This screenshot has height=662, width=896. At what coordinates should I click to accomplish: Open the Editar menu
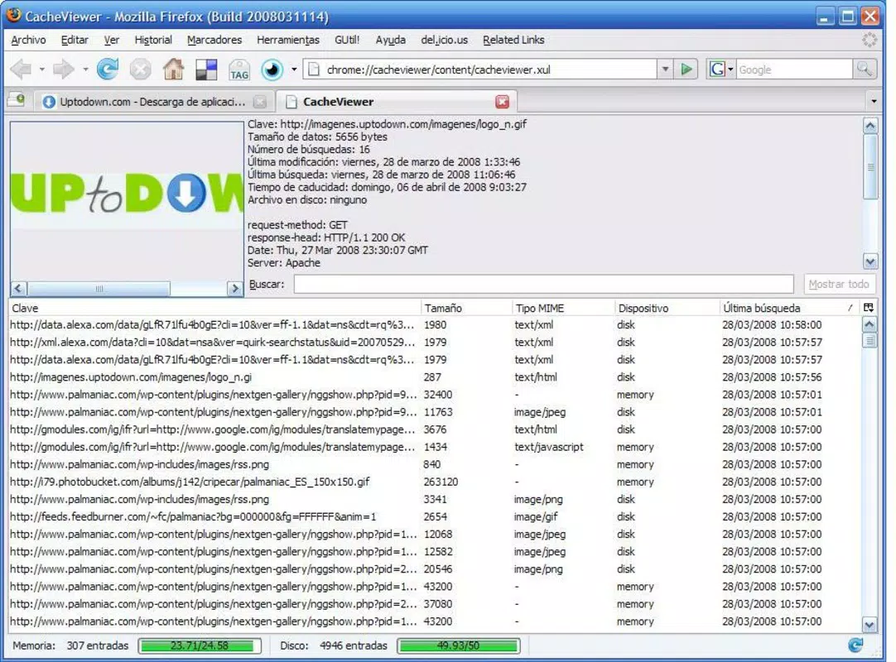pyautogui.click(x=75, y=40)
